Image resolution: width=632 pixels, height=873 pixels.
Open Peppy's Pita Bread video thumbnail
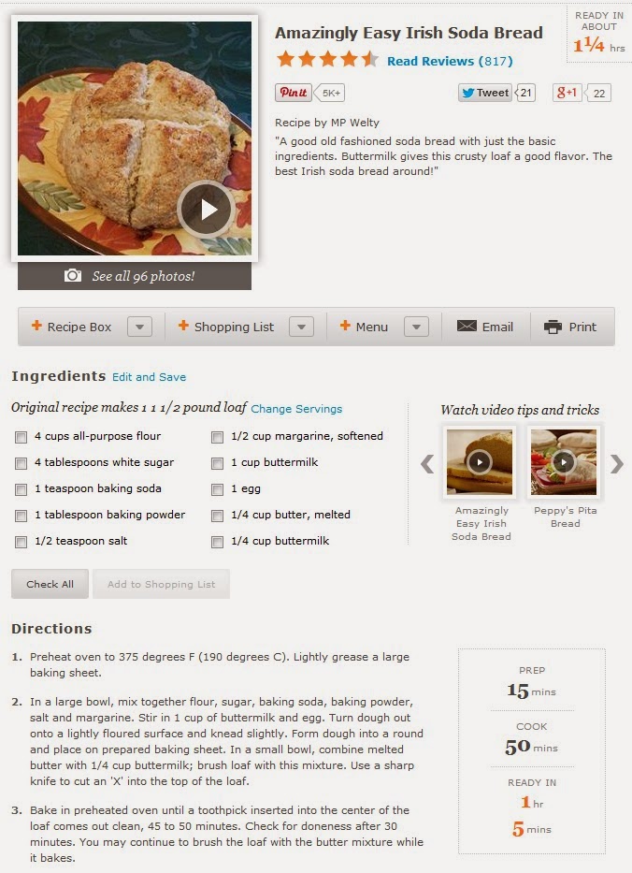point(564,462)
